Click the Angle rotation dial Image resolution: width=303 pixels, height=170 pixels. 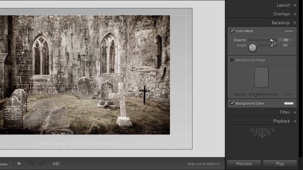click(252, 48)
